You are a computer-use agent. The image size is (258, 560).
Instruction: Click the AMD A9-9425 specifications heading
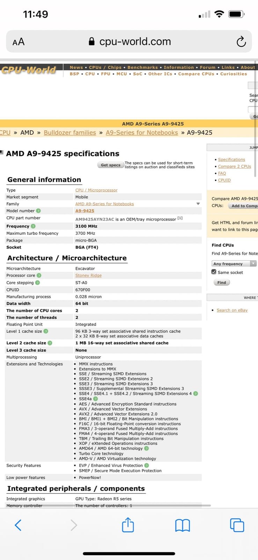(x=62, y=154)
